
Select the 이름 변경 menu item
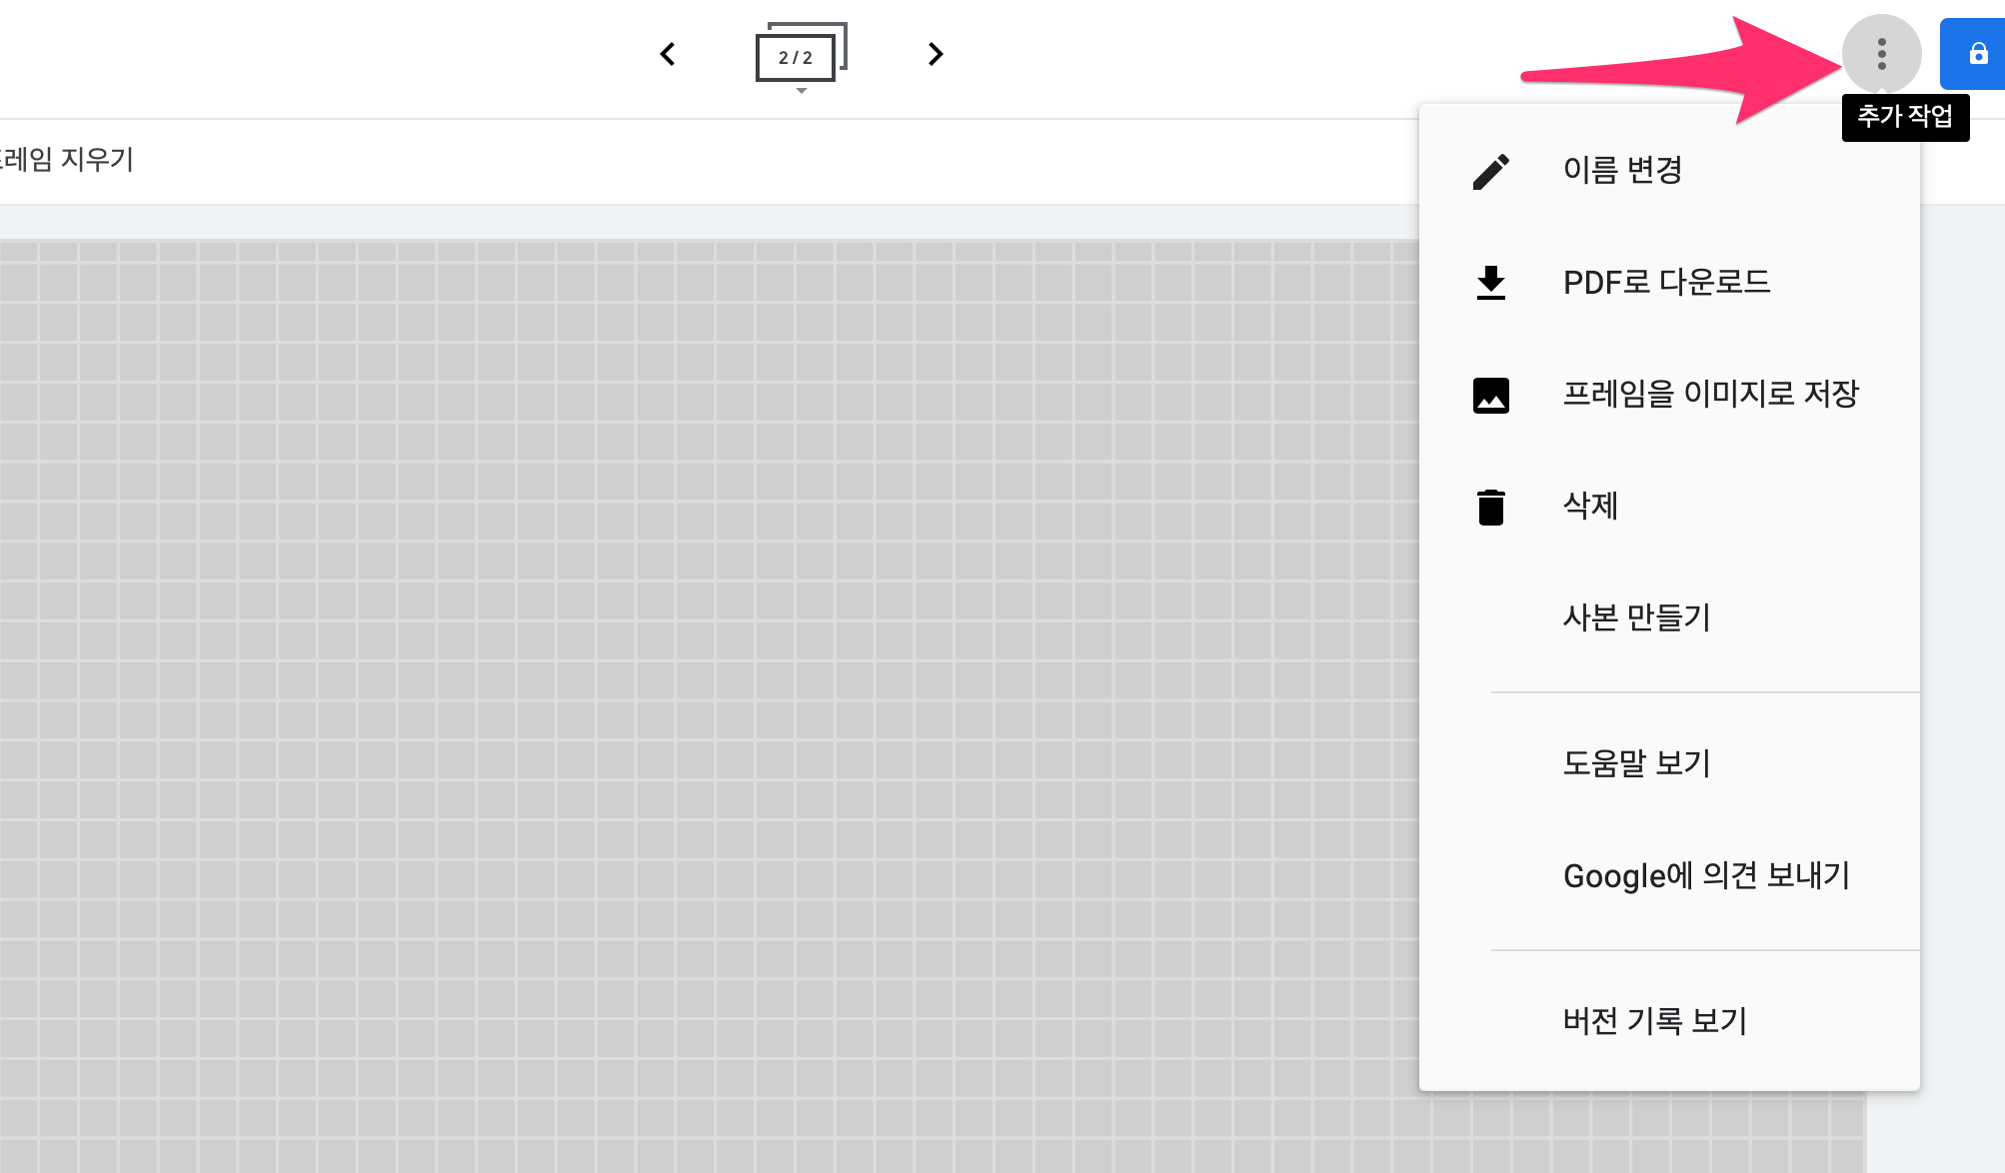(1622, 171)
